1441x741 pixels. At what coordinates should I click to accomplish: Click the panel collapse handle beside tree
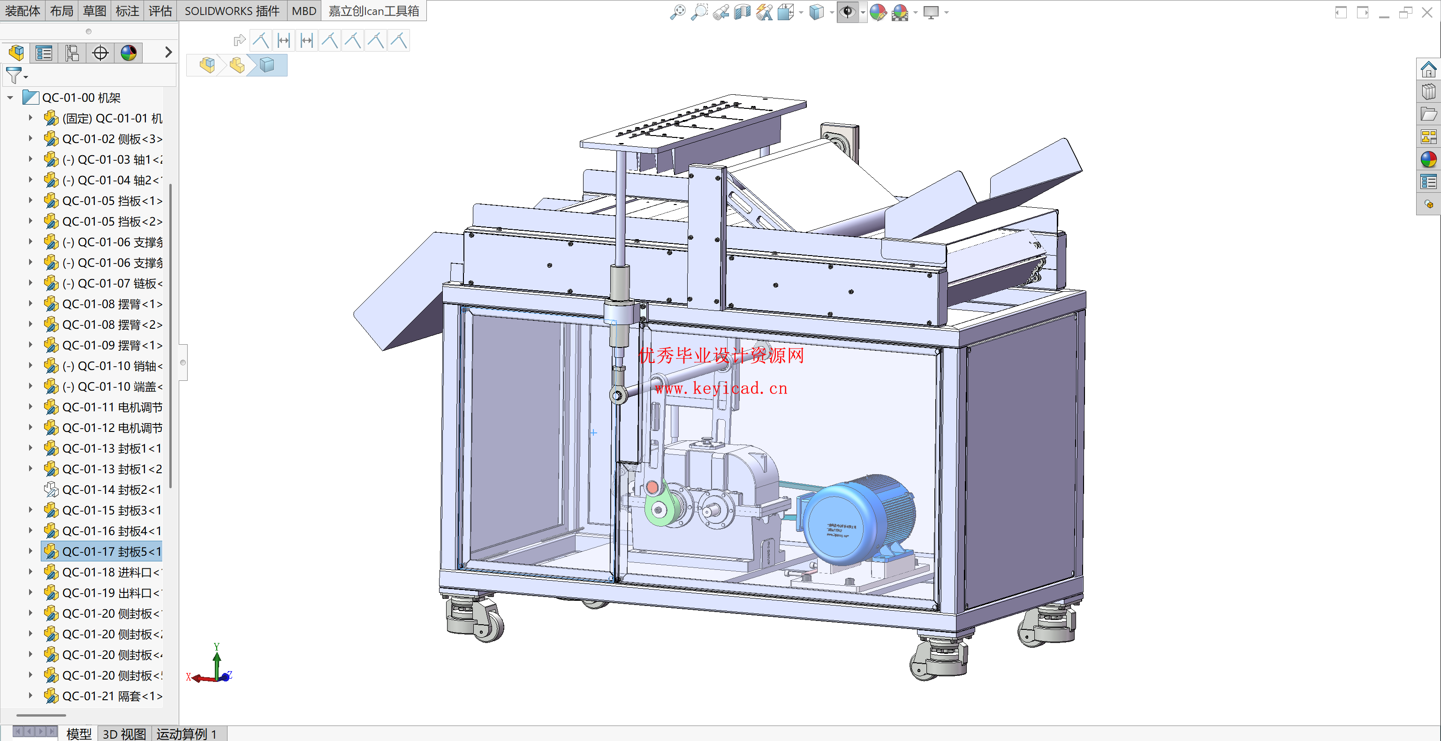click(x=183, y=363)
